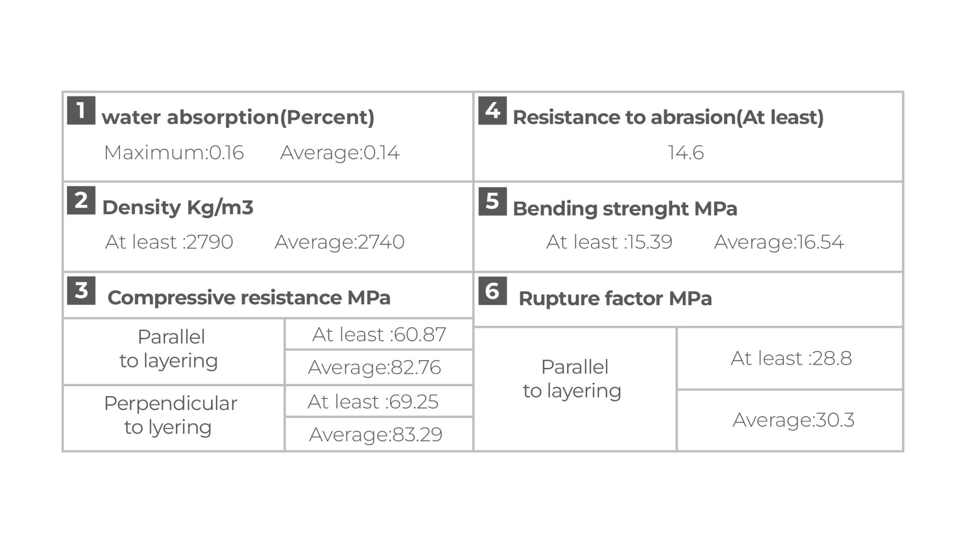The image size is (968, 544).
Task: Click the Average:0.14 value
Action: click(x=340, y=153)
